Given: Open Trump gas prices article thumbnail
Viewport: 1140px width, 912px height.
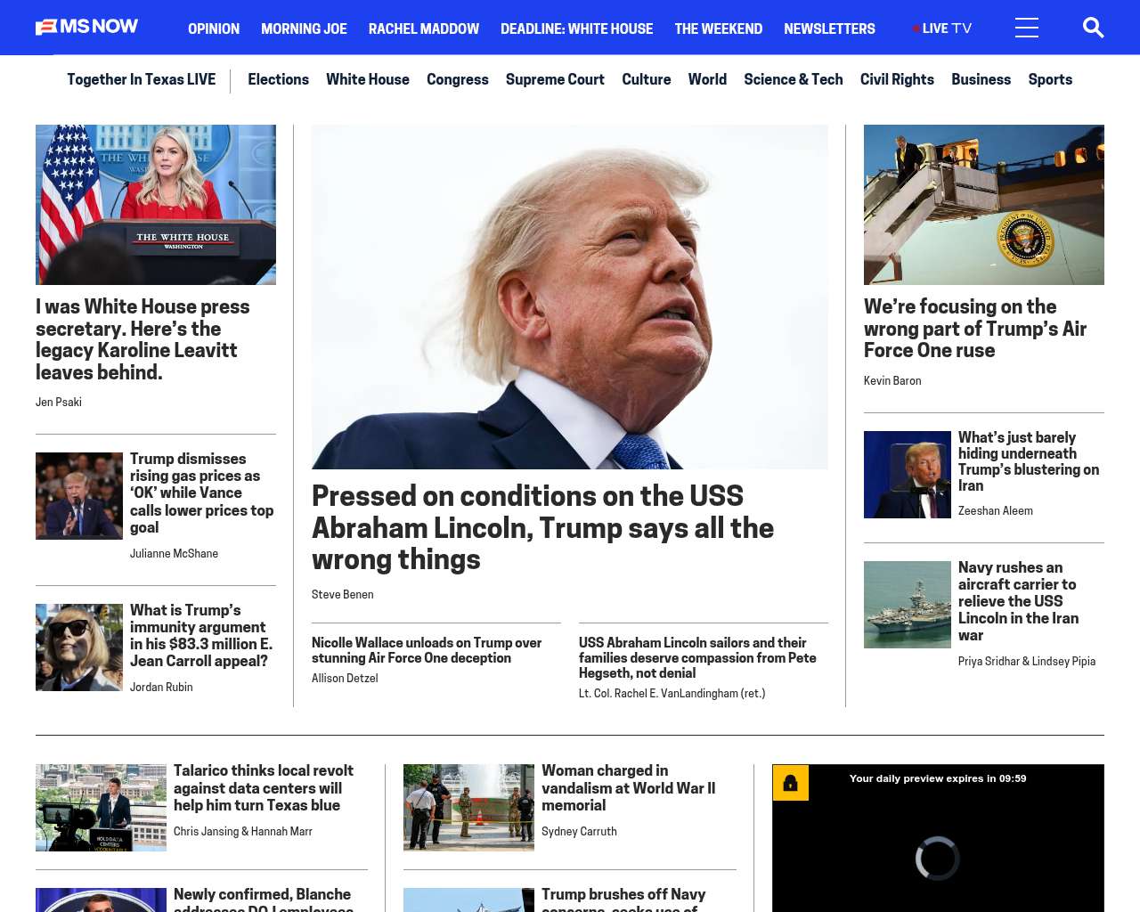Looking at the screenshot, I should (79, 496).
